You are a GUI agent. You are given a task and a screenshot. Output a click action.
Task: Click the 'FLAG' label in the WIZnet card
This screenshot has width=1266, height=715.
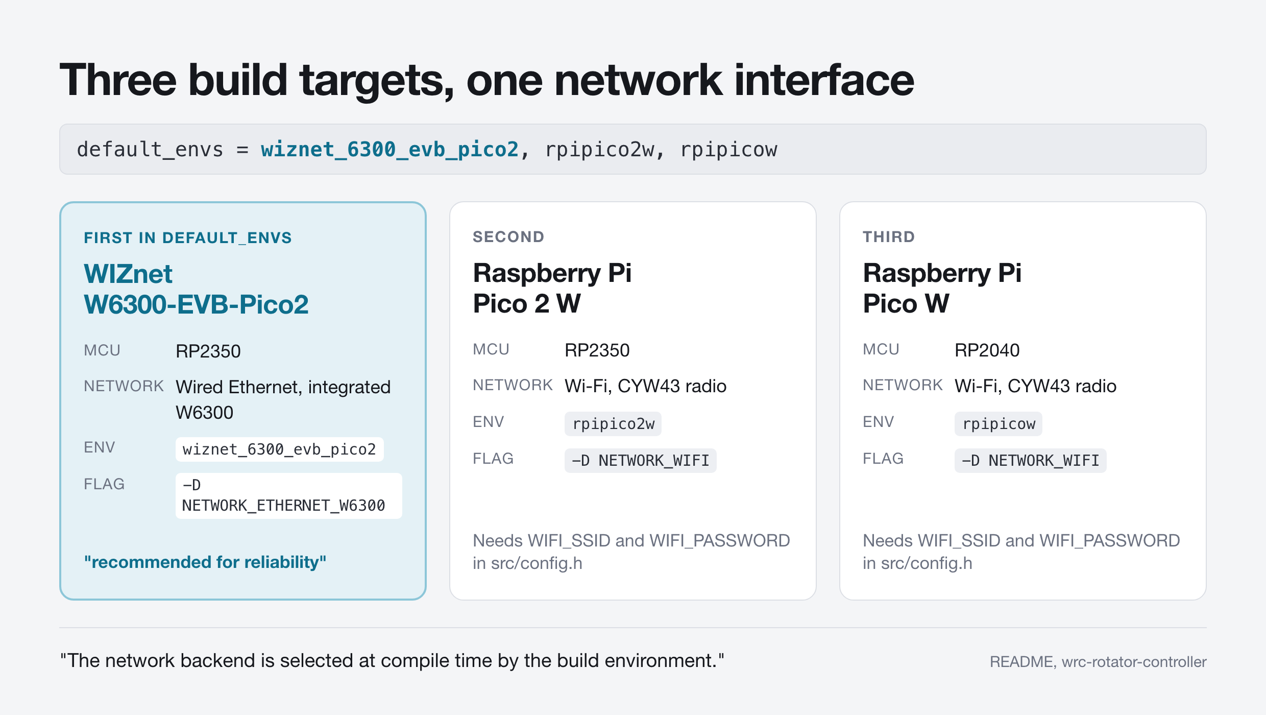(104, 484)
